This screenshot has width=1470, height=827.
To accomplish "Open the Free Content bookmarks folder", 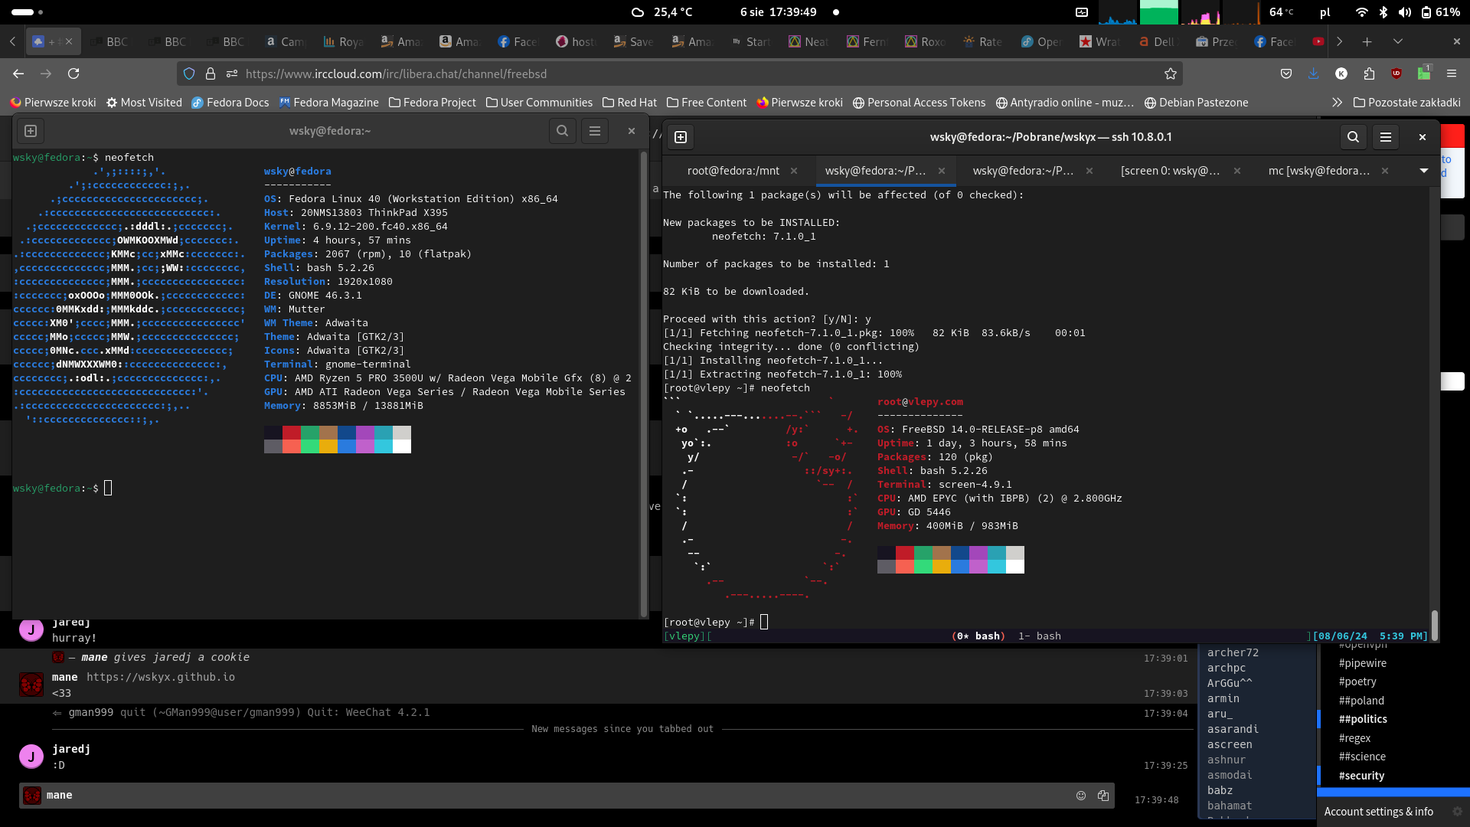I will tap(707, 103).
